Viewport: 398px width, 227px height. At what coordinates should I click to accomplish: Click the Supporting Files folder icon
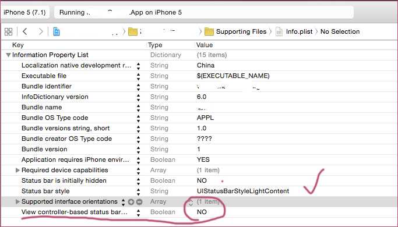(209, 31)
